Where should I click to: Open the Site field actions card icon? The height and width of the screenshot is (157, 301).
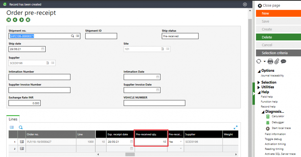(x=168, y=49)
